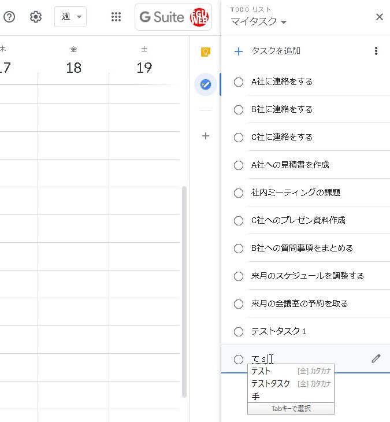Mark 'A社に連絡をする' as complete
Image resolution: width=390 pixels, height=422 pixels.
point(239,82)
